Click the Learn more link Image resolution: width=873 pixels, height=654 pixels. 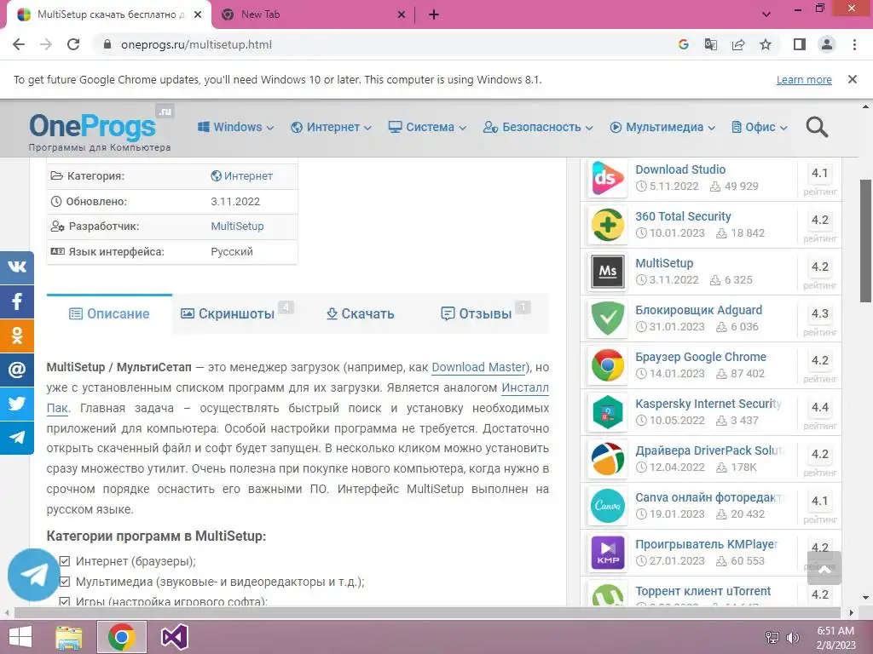(804, 79)
